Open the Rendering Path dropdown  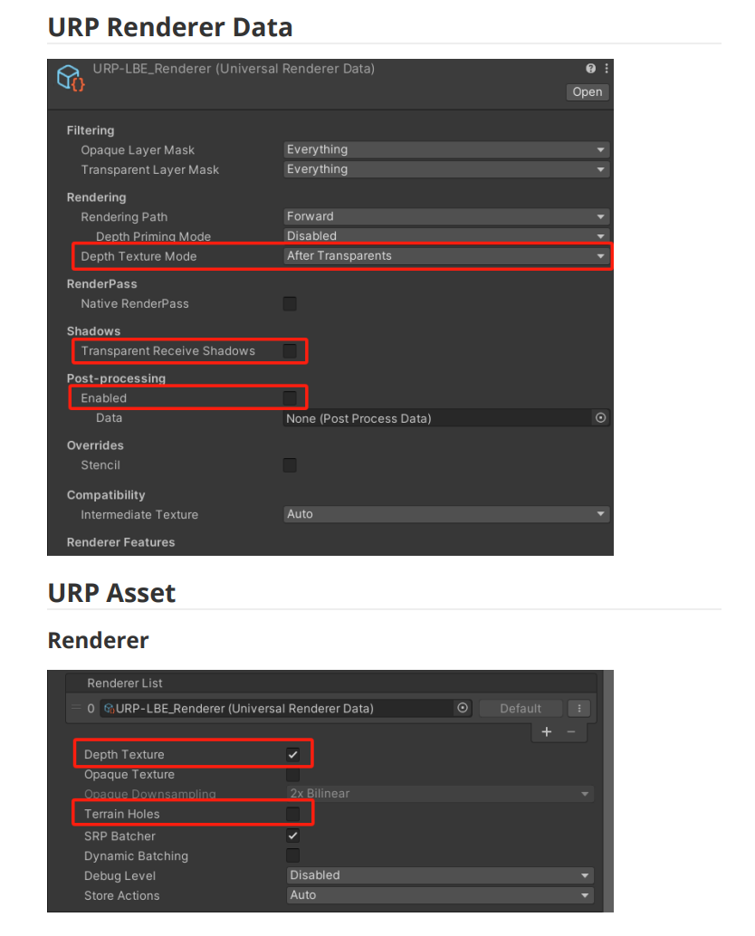[x=446, y=216]
